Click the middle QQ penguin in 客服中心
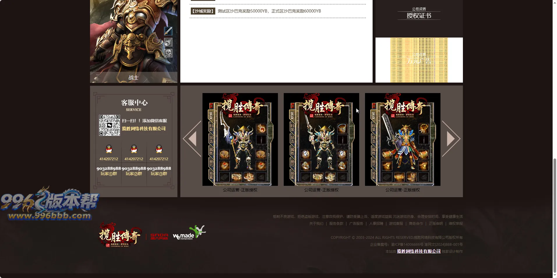Viewport: 557px width, 278px height. click(x=134, y=149)
